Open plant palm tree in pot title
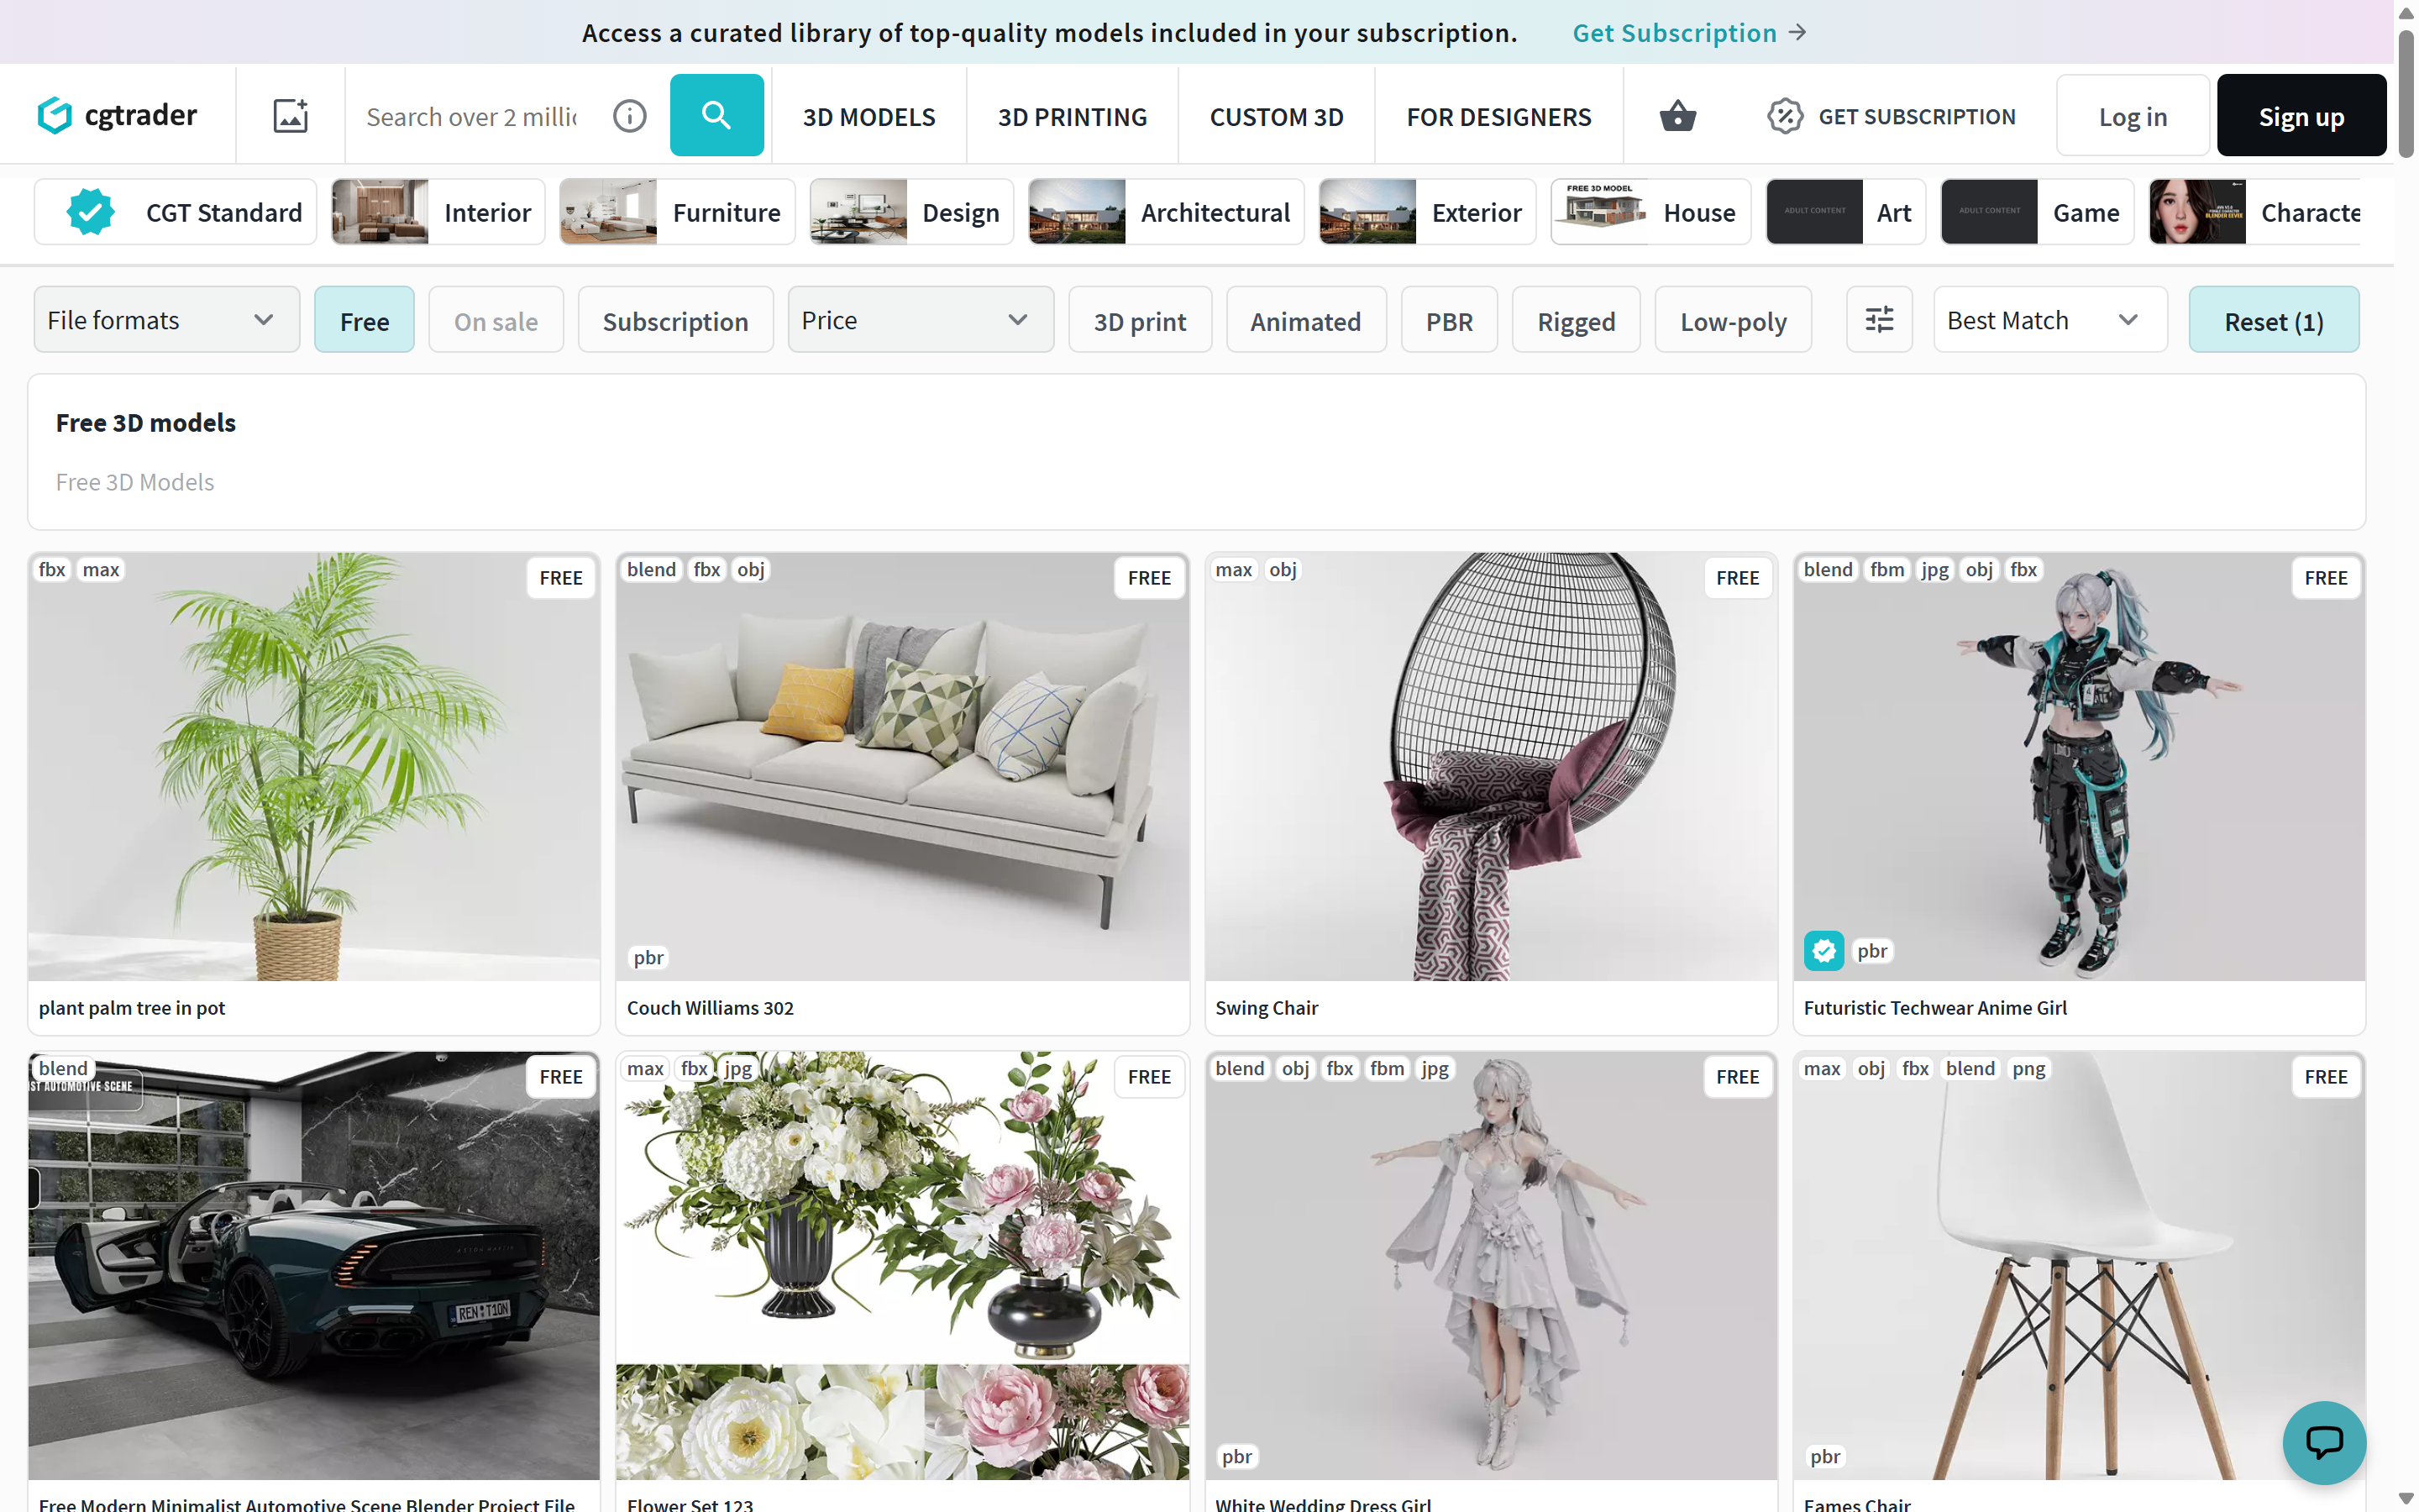 [x=132, y=1008]
